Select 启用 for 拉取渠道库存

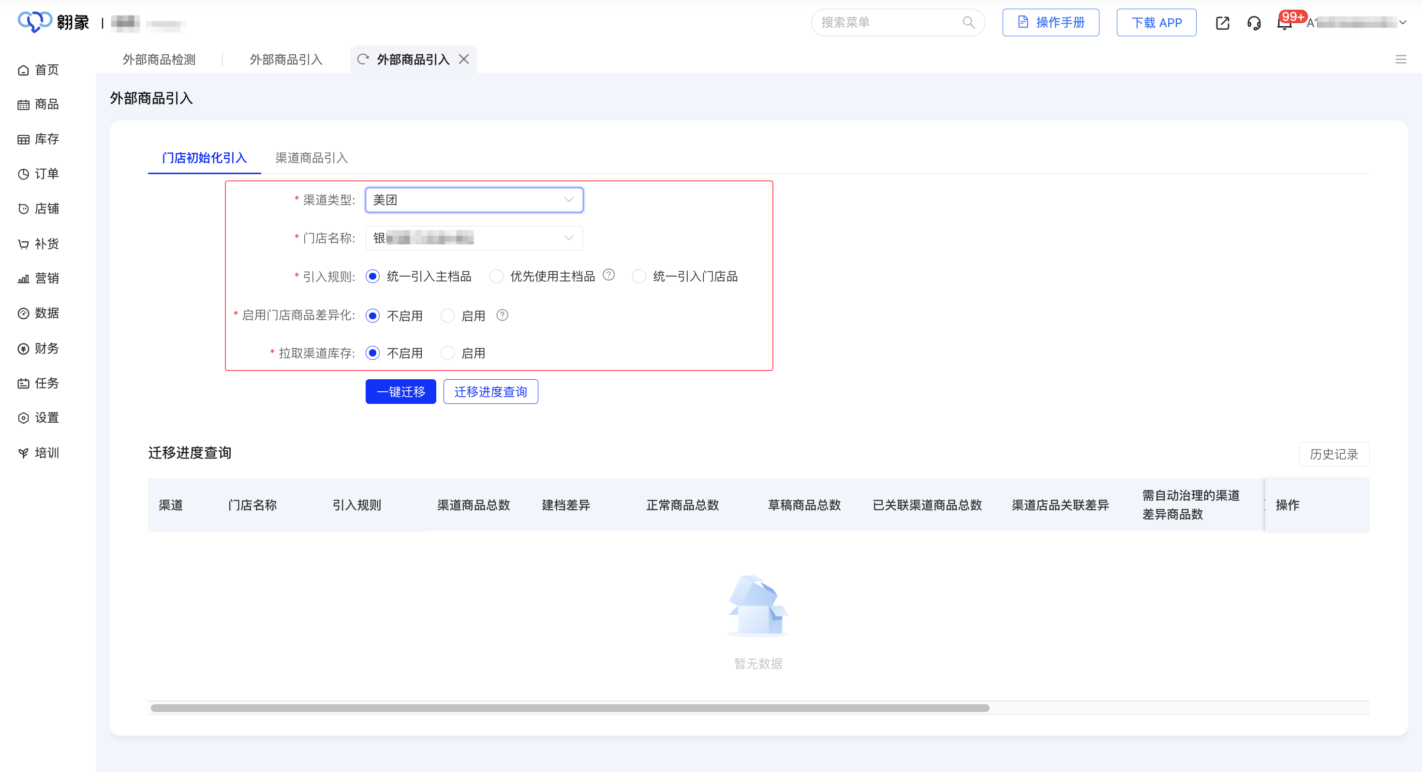[447, 354]
